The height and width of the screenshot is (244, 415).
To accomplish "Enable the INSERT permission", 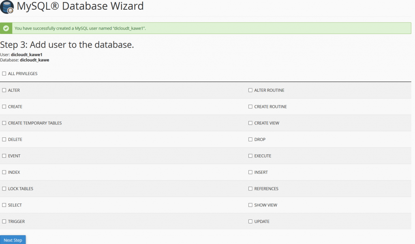I will point(250,172).
